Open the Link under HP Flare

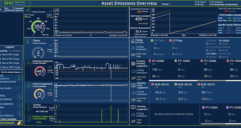click(156, 44)
